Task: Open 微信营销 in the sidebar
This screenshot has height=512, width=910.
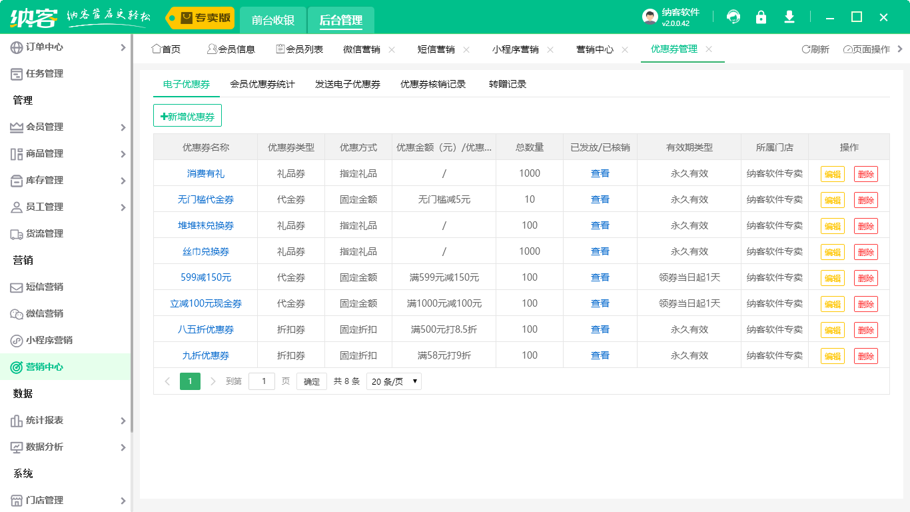Action: point(45,313)
